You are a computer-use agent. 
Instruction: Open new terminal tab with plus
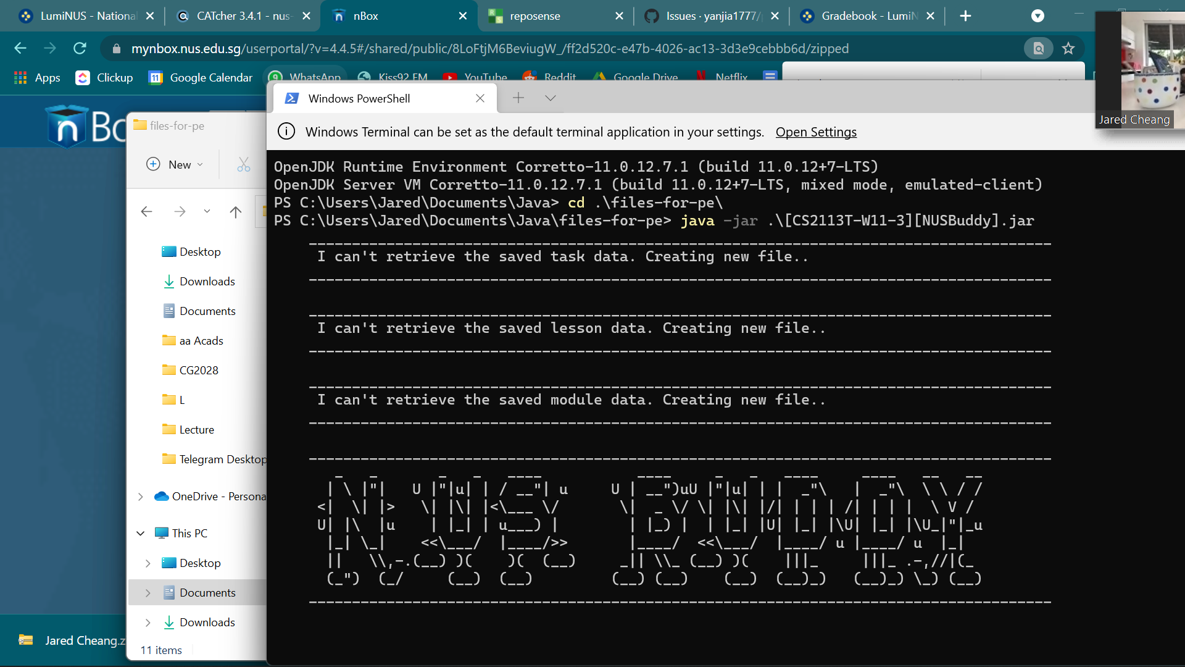pyautogui.click(x=518, y=98)
